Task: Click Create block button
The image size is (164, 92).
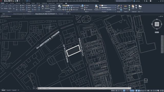Action: (86, 6)
